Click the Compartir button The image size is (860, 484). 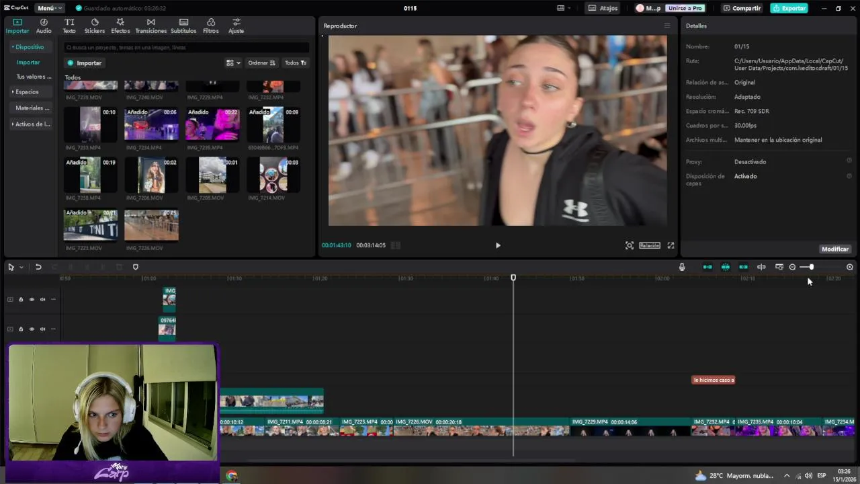point(742,8)
